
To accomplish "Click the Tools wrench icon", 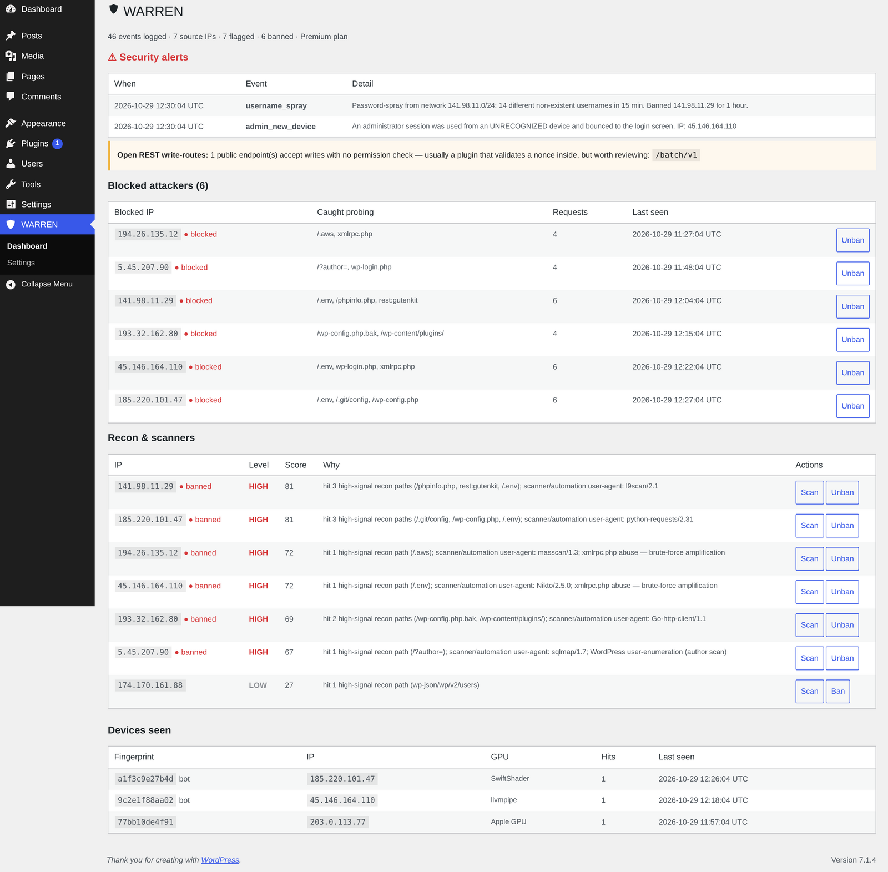I will (x=11, y=184).
